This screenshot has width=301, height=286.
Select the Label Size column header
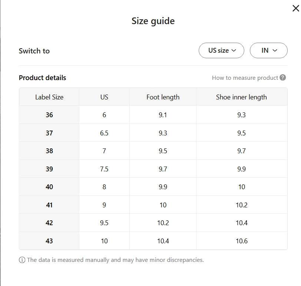click(x=49, y=97)
